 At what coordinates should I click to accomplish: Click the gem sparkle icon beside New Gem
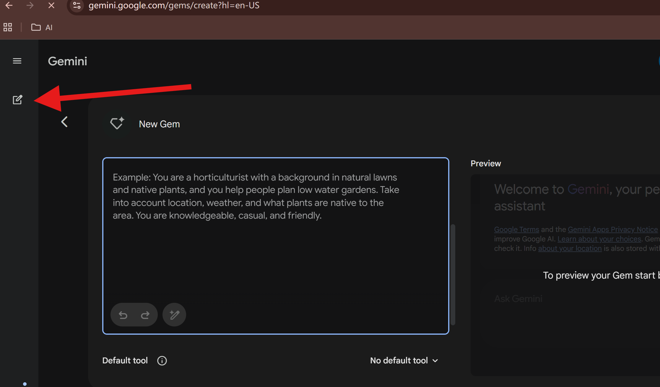point(117,123)
